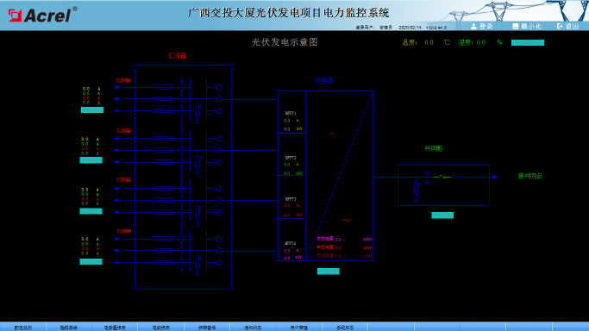Open the 通讯状态 bottom menu item

[253, 328]
